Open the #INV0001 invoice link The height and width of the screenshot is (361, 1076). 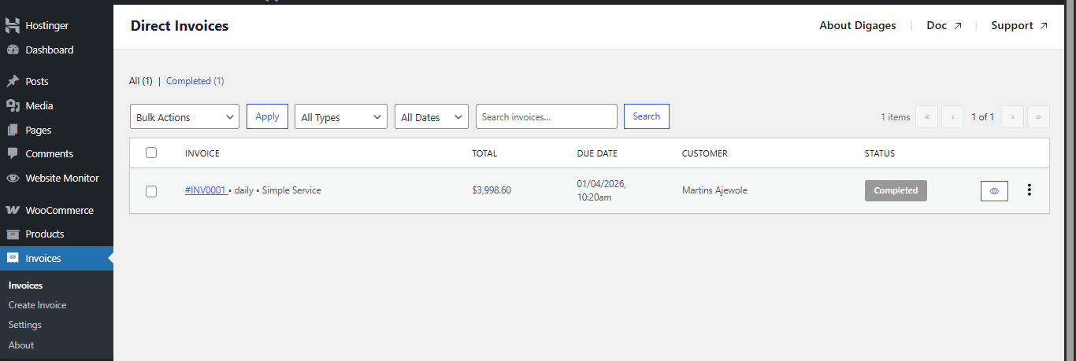(206, 190)
